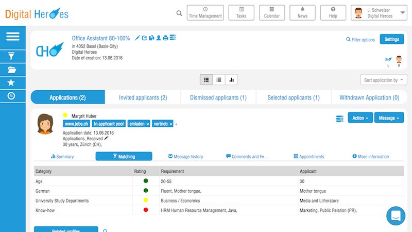Viewport: 412px width, 232px height.
Task: Click the pencil edit icon beside job title
Action: (137, 38)
